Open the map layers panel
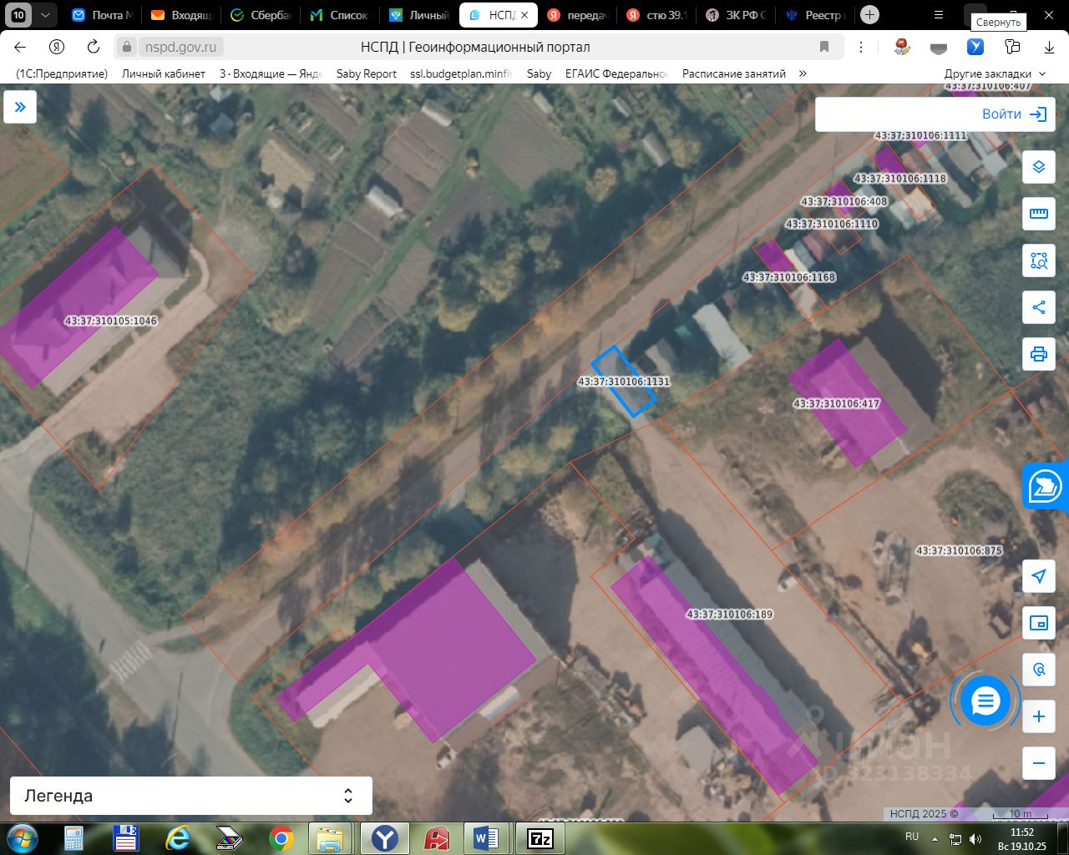The height and width of the screenshot is (855, 1069). (1039, 167)
